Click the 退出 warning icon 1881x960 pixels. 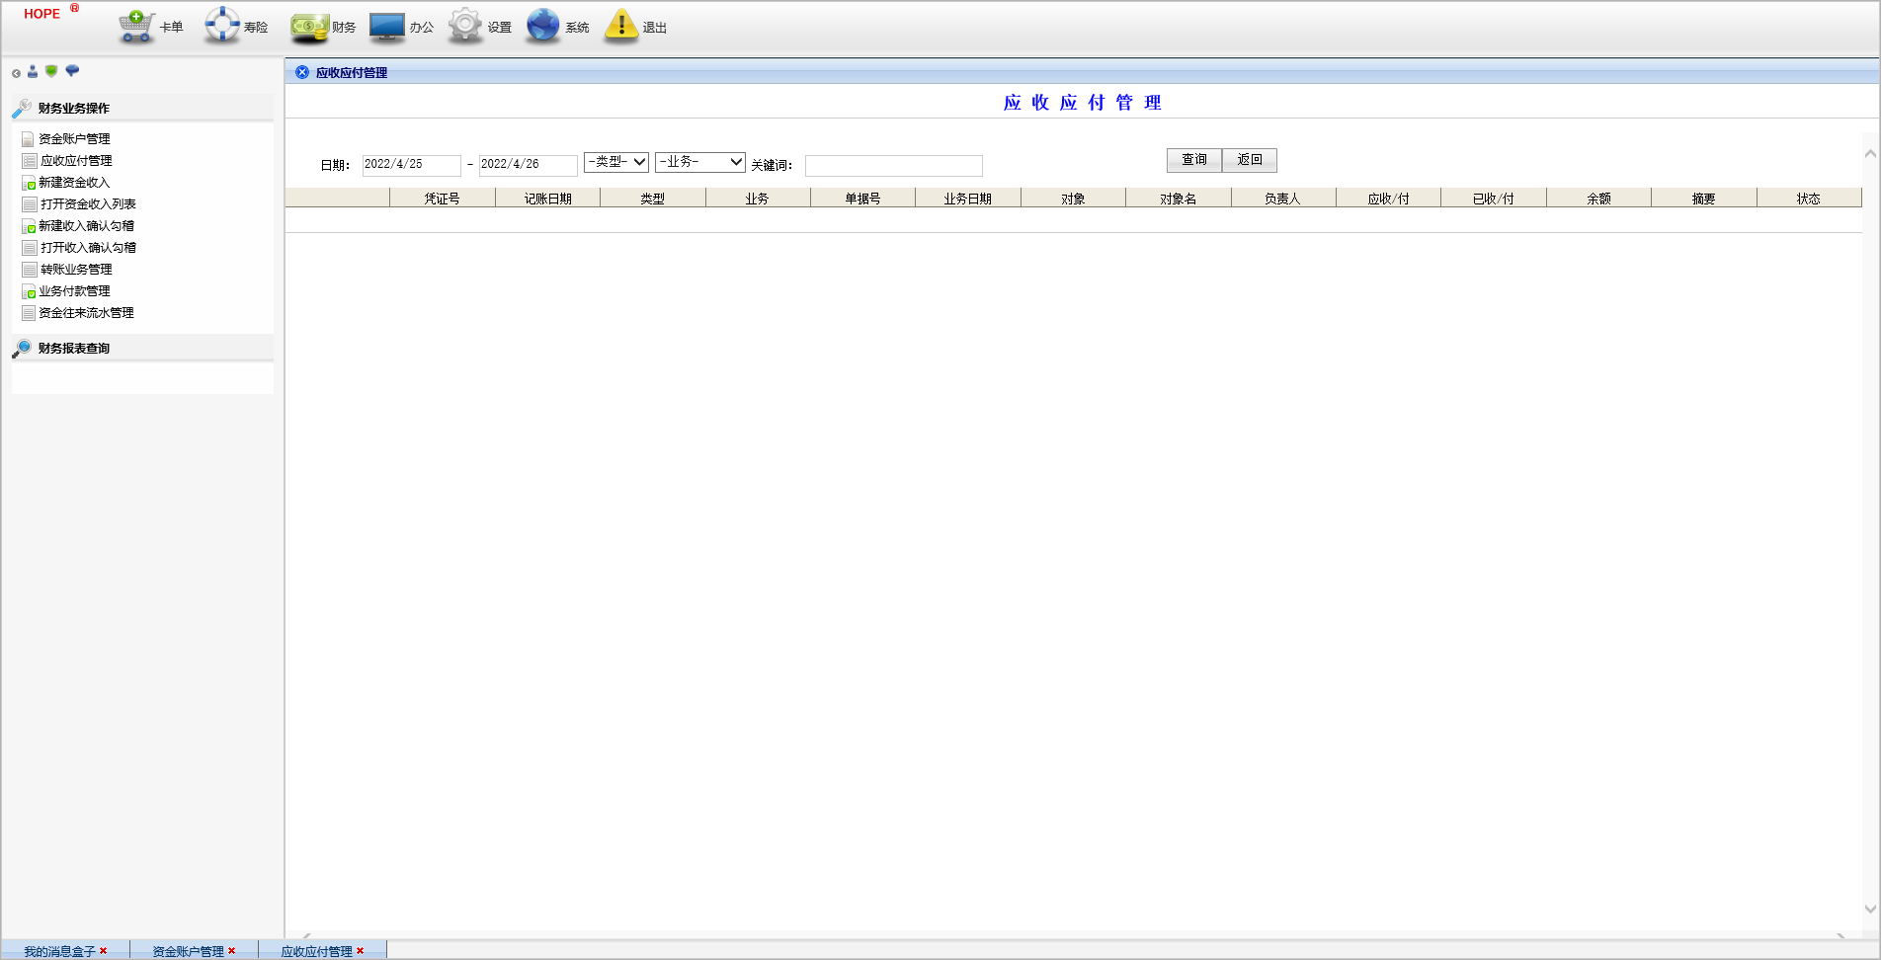pyautogui.click(x=621, y=26)
